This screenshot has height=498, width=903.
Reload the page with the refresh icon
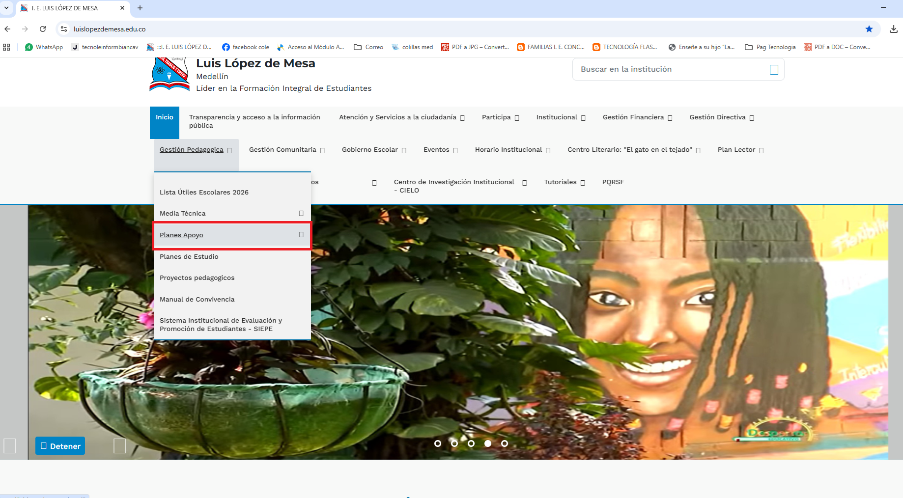point(43,29)
